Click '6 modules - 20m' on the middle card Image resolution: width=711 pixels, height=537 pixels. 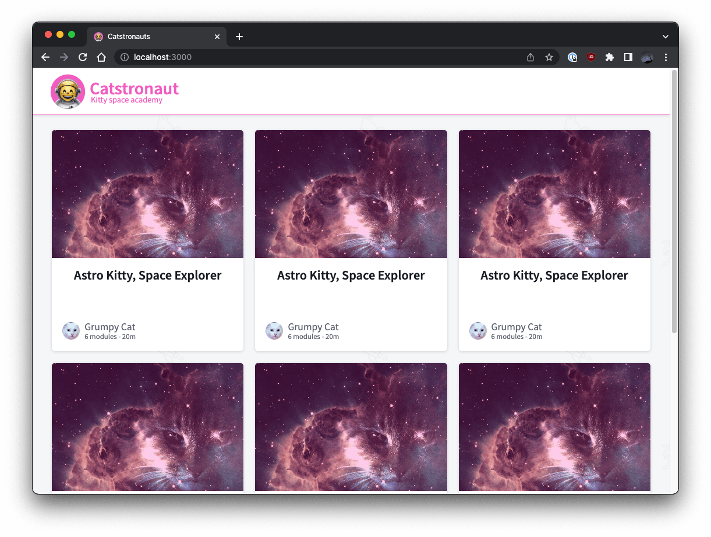tap(313, 337)
